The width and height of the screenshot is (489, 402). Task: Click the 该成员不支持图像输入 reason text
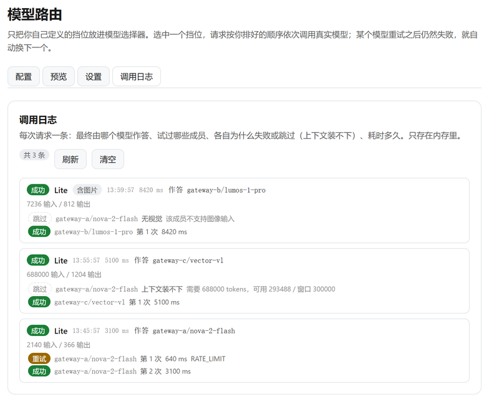(x=200, y=219)
